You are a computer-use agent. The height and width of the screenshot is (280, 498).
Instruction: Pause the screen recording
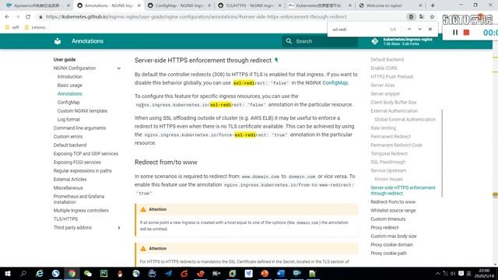point(455,33)
